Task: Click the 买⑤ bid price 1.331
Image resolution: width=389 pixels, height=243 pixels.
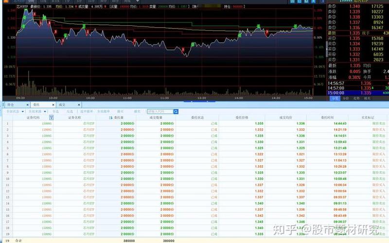Action: click(354, 60)
